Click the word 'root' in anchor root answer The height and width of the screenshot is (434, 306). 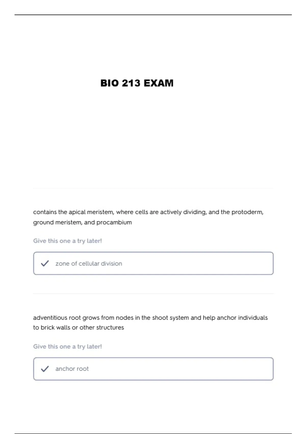[x=83, y=369]
